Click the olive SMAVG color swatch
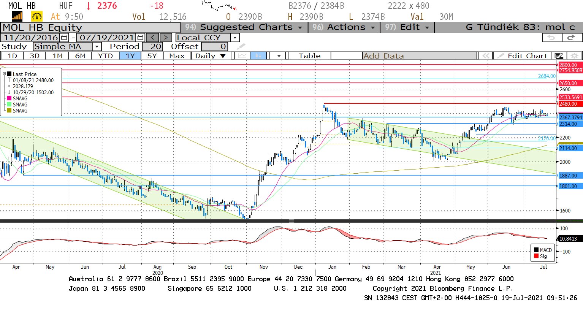 tap(9, 111)
